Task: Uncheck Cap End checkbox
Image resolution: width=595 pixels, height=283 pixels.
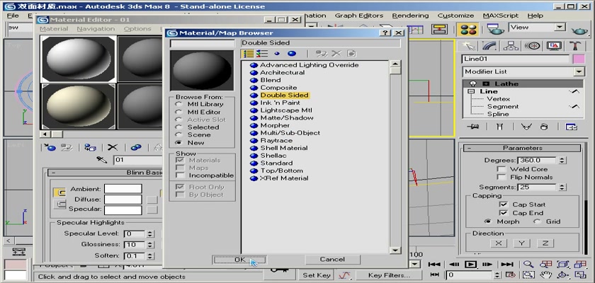Action: click(x=503, y=213)
